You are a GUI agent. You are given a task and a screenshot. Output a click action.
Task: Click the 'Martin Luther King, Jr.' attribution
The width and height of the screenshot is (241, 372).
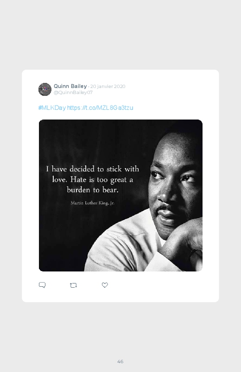[x=93, y=203]
